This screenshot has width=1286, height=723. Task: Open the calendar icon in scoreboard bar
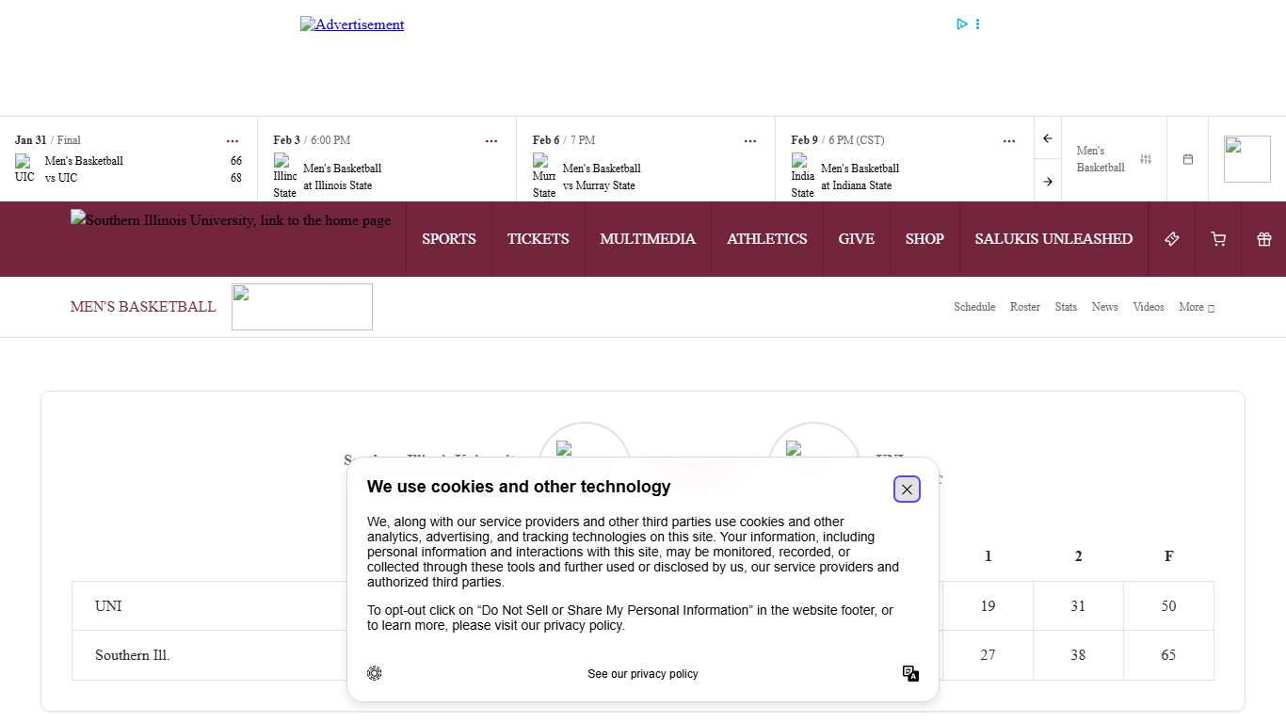pos(1187,159)
